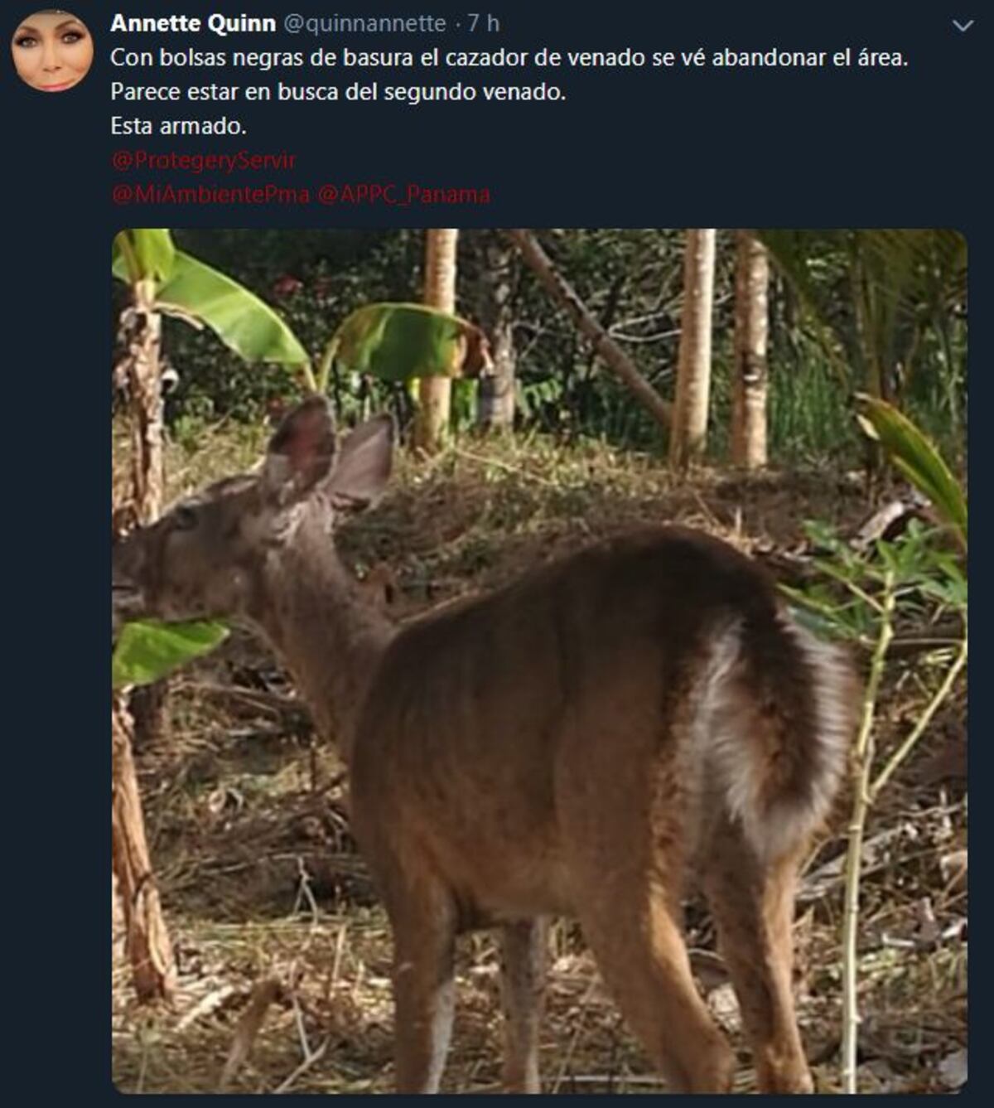Open the @APPC_Panama mention link

point(403,194)
